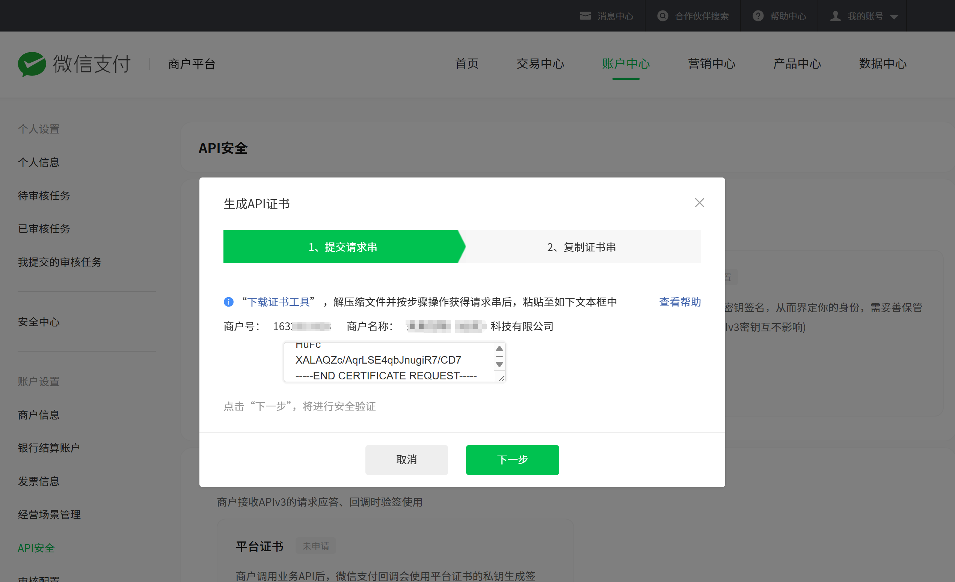
Task: Open the 查看帮助 link
Action: pos(680,302)
